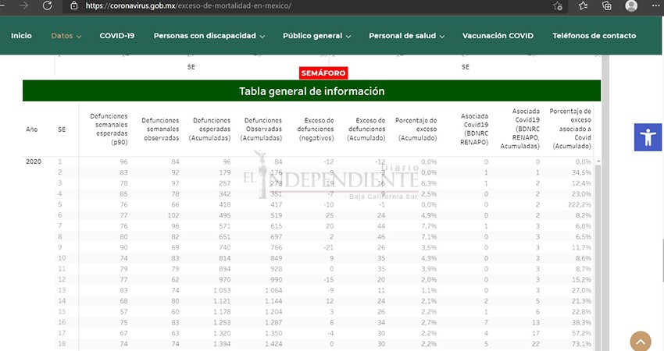Open browser settings ellipsis menu
This screenshot has height=351, width=664.
click(x=655, y=5)
